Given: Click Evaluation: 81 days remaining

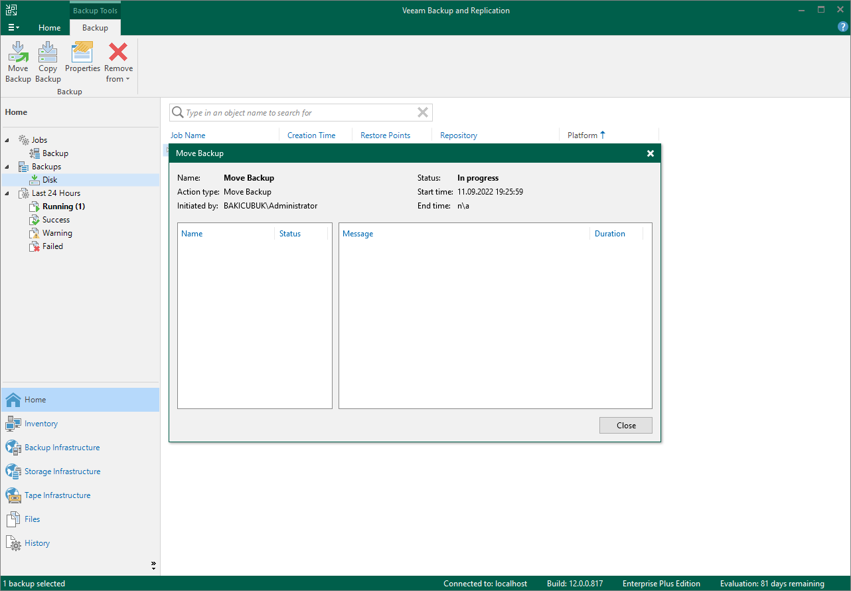Looking at the screenshot, I should [x=772, y=584].
